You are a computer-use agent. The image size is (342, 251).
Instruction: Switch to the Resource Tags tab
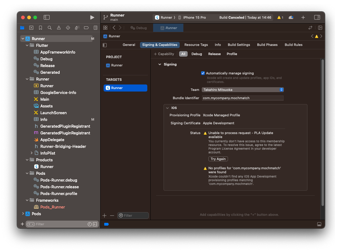point(196,45)
